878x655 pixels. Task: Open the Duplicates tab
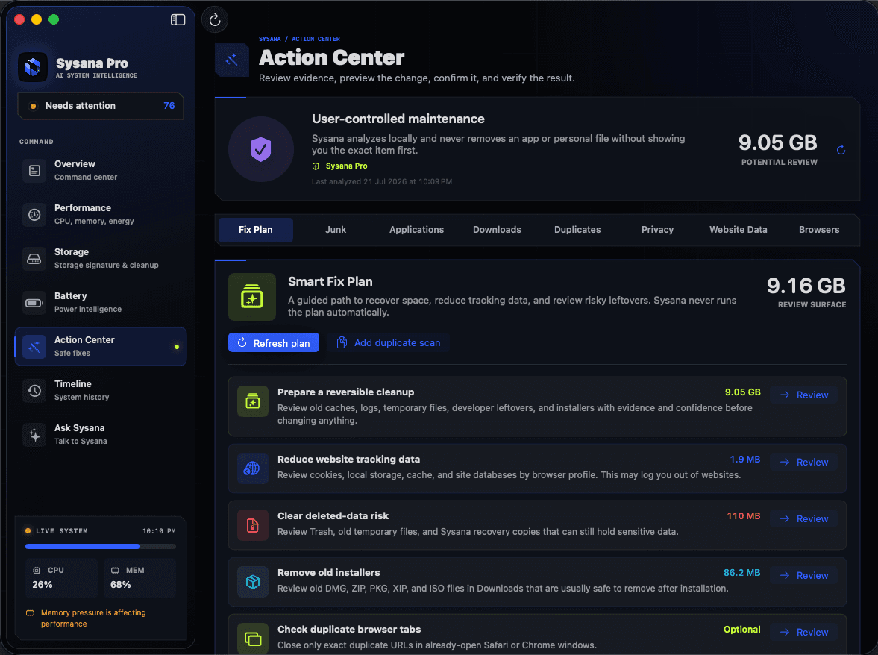(577, 230)
